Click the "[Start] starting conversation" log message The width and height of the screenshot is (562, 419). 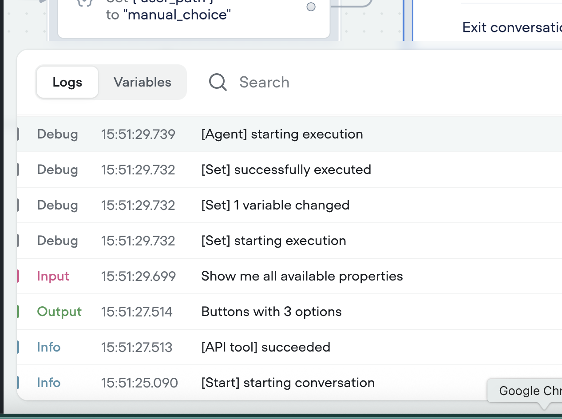(288, 383)
